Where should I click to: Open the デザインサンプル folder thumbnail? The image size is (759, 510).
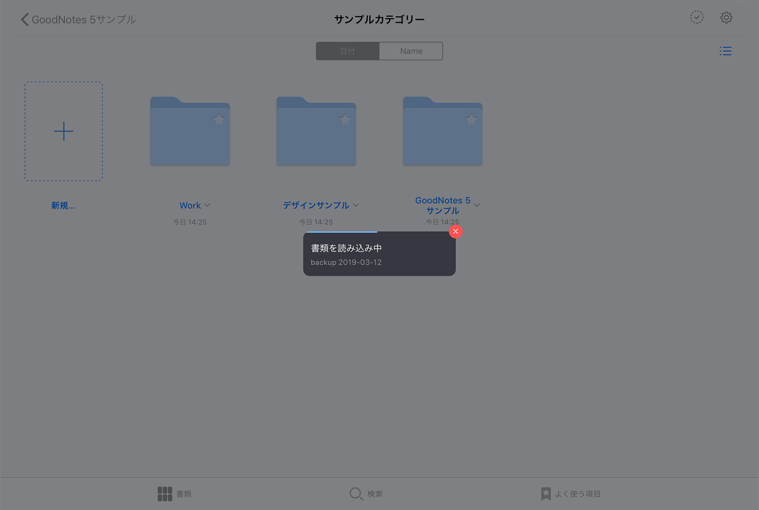316,131
